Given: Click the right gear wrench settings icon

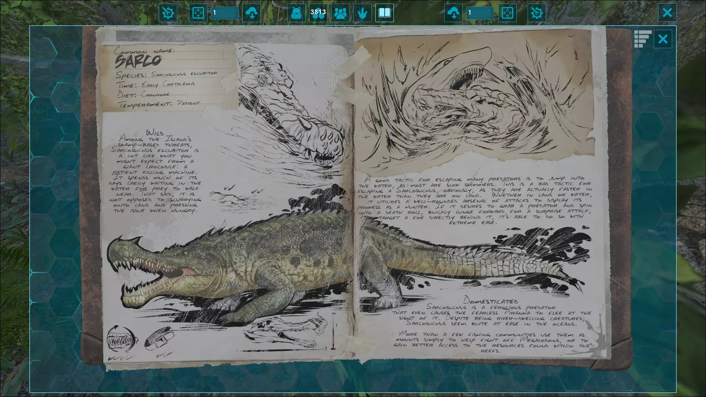Looking at the screenshot, I should 536,13.
